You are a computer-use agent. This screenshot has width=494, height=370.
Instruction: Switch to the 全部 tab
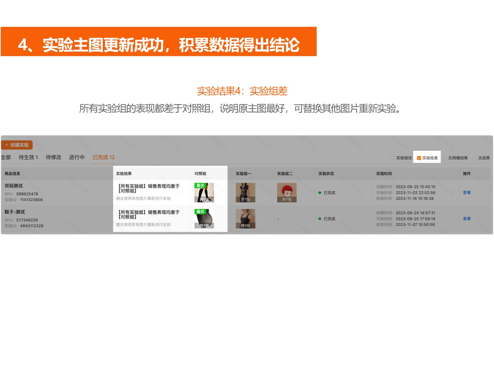[x=6, y=157]
